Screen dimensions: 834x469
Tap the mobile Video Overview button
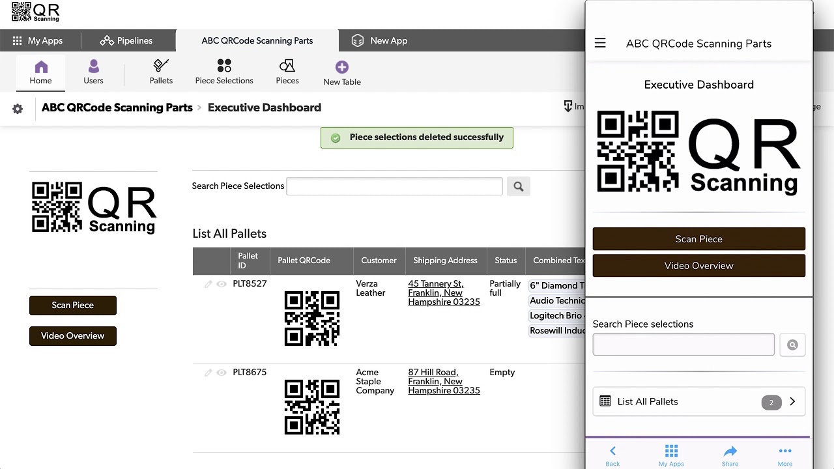[x=698, y=266]
